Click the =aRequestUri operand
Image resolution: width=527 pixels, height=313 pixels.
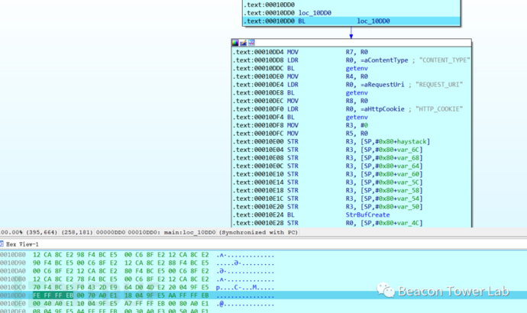click(382, 85)
